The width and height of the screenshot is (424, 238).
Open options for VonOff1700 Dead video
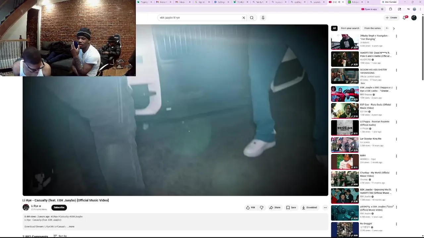396,53
